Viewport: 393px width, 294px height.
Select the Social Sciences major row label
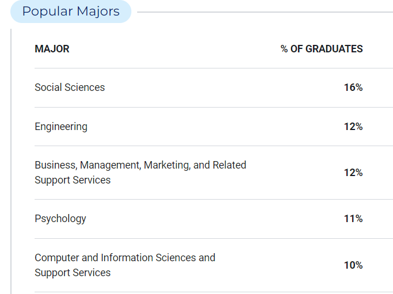[70, 87]
